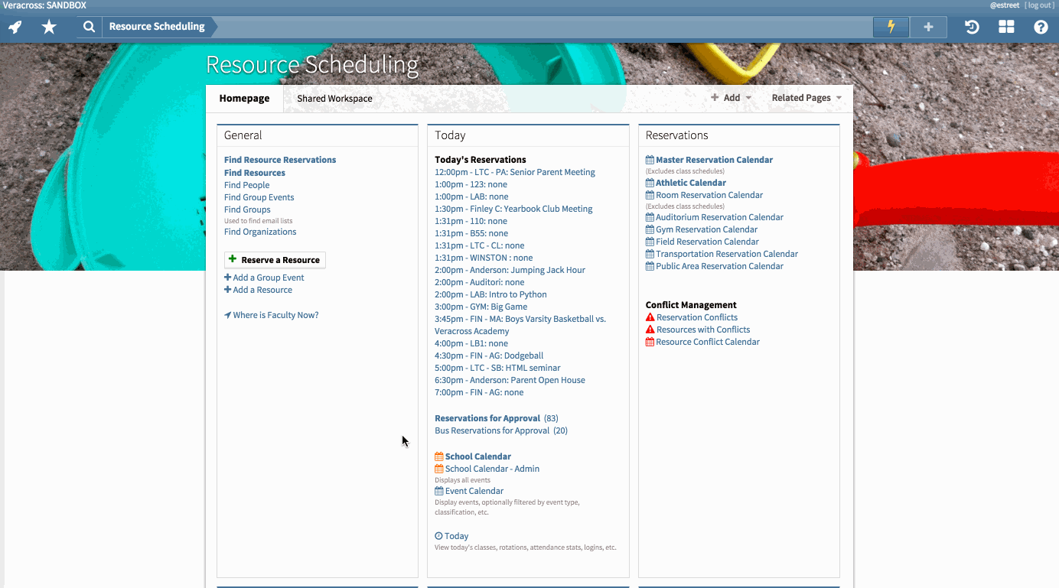The height and width of the screenshot is (588, 1059).
Task: Open the Related Pages dropdown
Action: click(805, 97)
